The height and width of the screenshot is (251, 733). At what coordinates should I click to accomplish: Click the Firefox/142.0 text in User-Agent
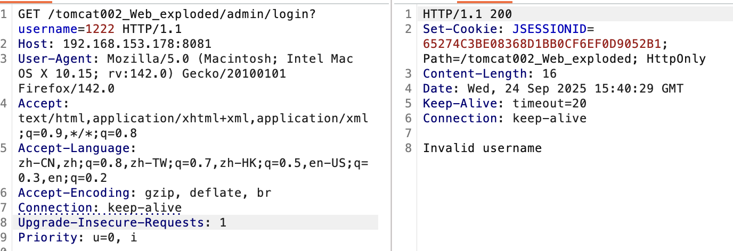(66, 88)
